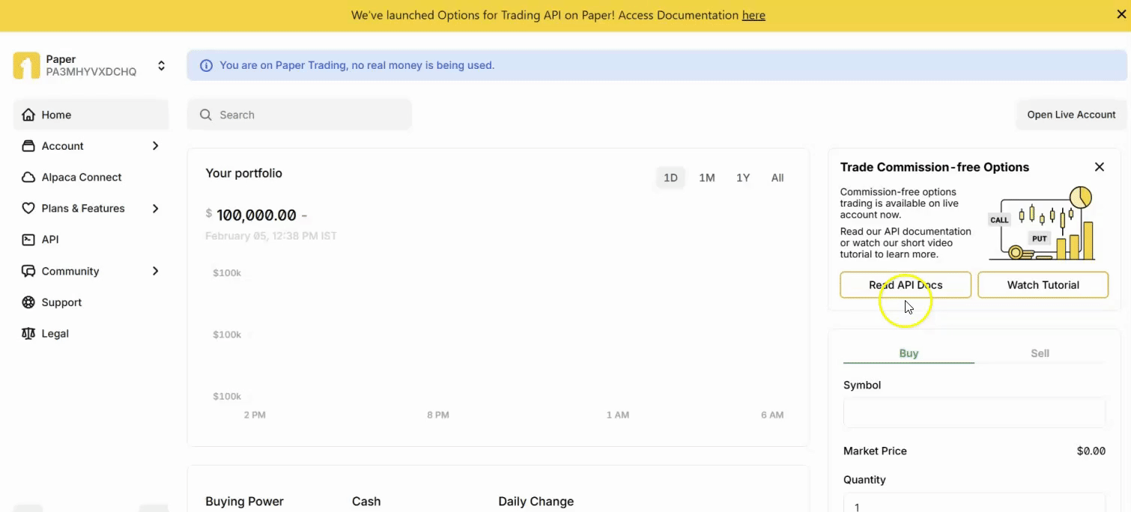This screenshot has height=512, width=1131.
Task: Follow the 'here' documentation link in banner
Action: point(754,15)
